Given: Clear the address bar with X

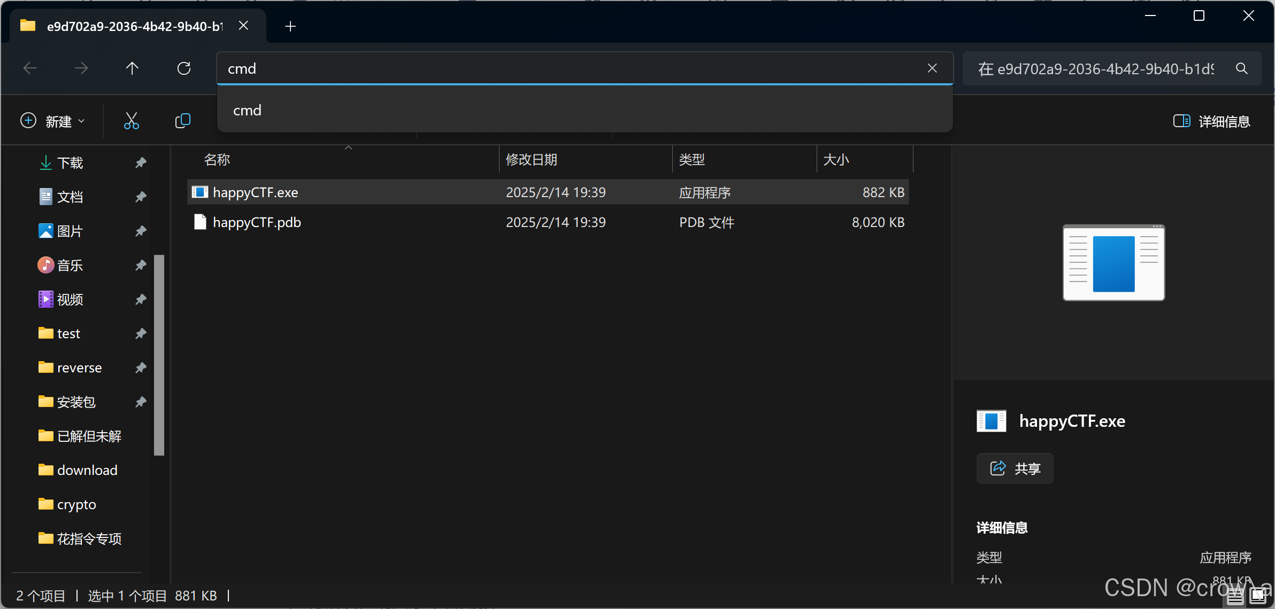Looking at the screenshot, I should point(932,68).
